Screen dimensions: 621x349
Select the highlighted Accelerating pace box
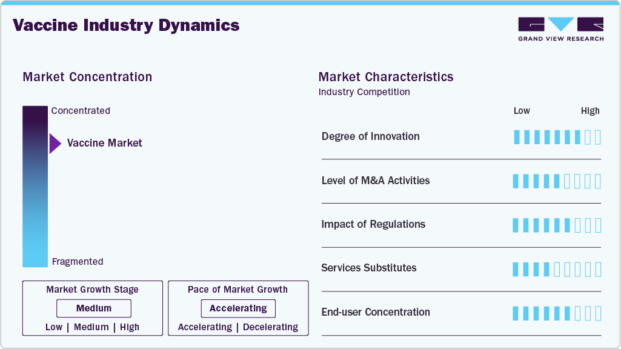[x=238, y=308]
